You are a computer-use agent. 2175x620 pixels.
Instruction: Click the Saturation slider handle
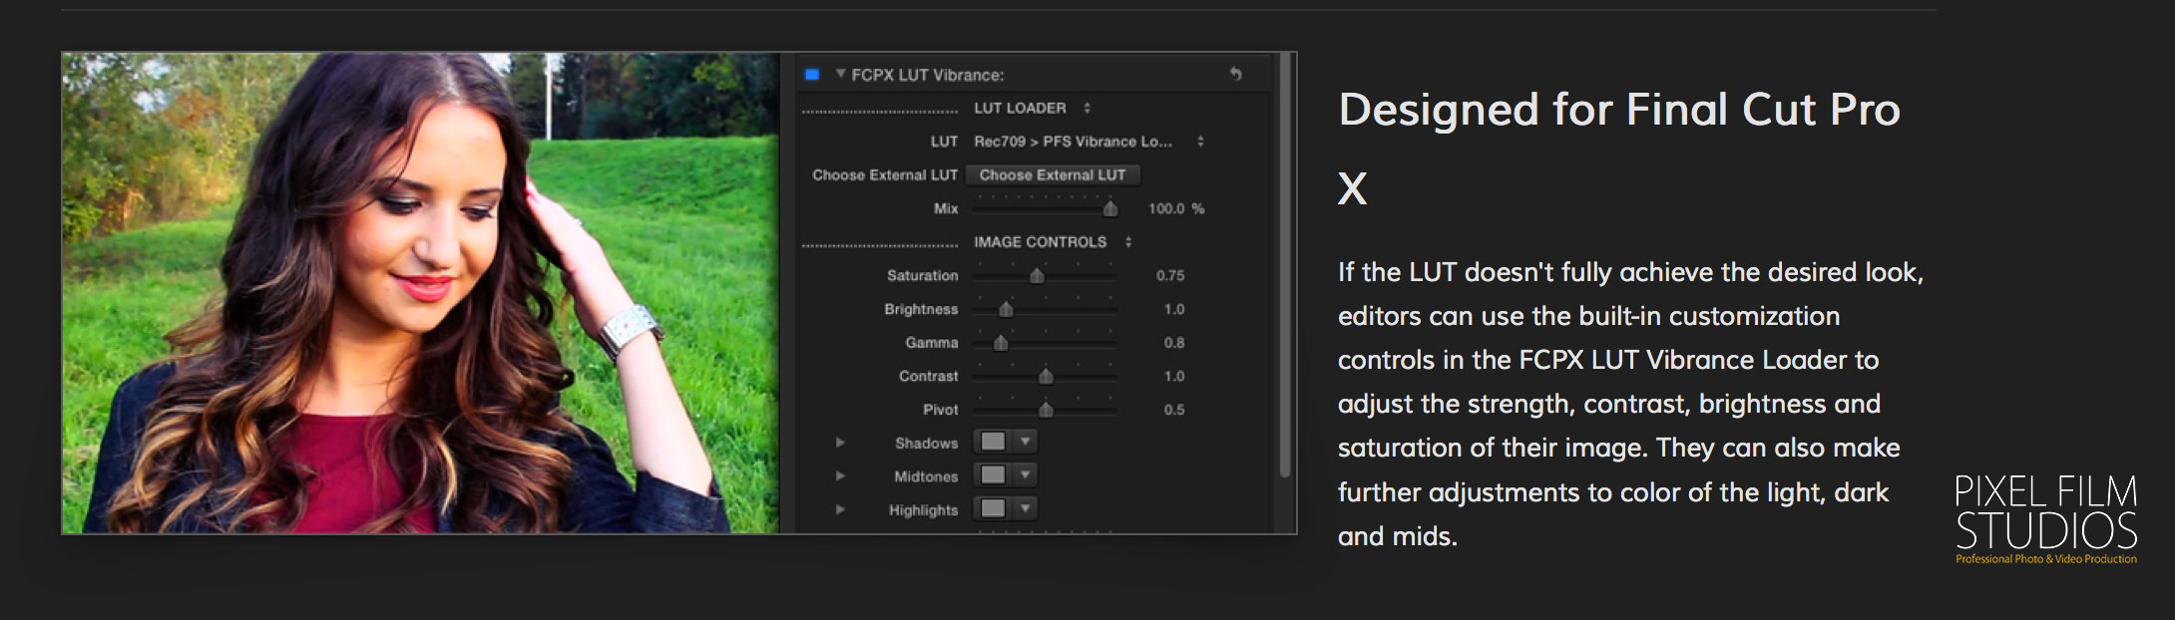[1037, 276]
